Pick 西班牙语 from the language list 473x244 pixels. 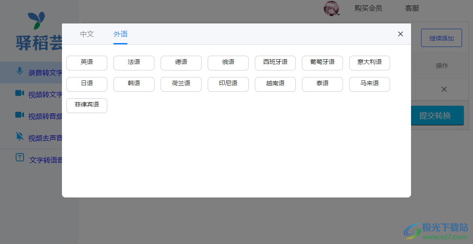(x=275, y=63)
